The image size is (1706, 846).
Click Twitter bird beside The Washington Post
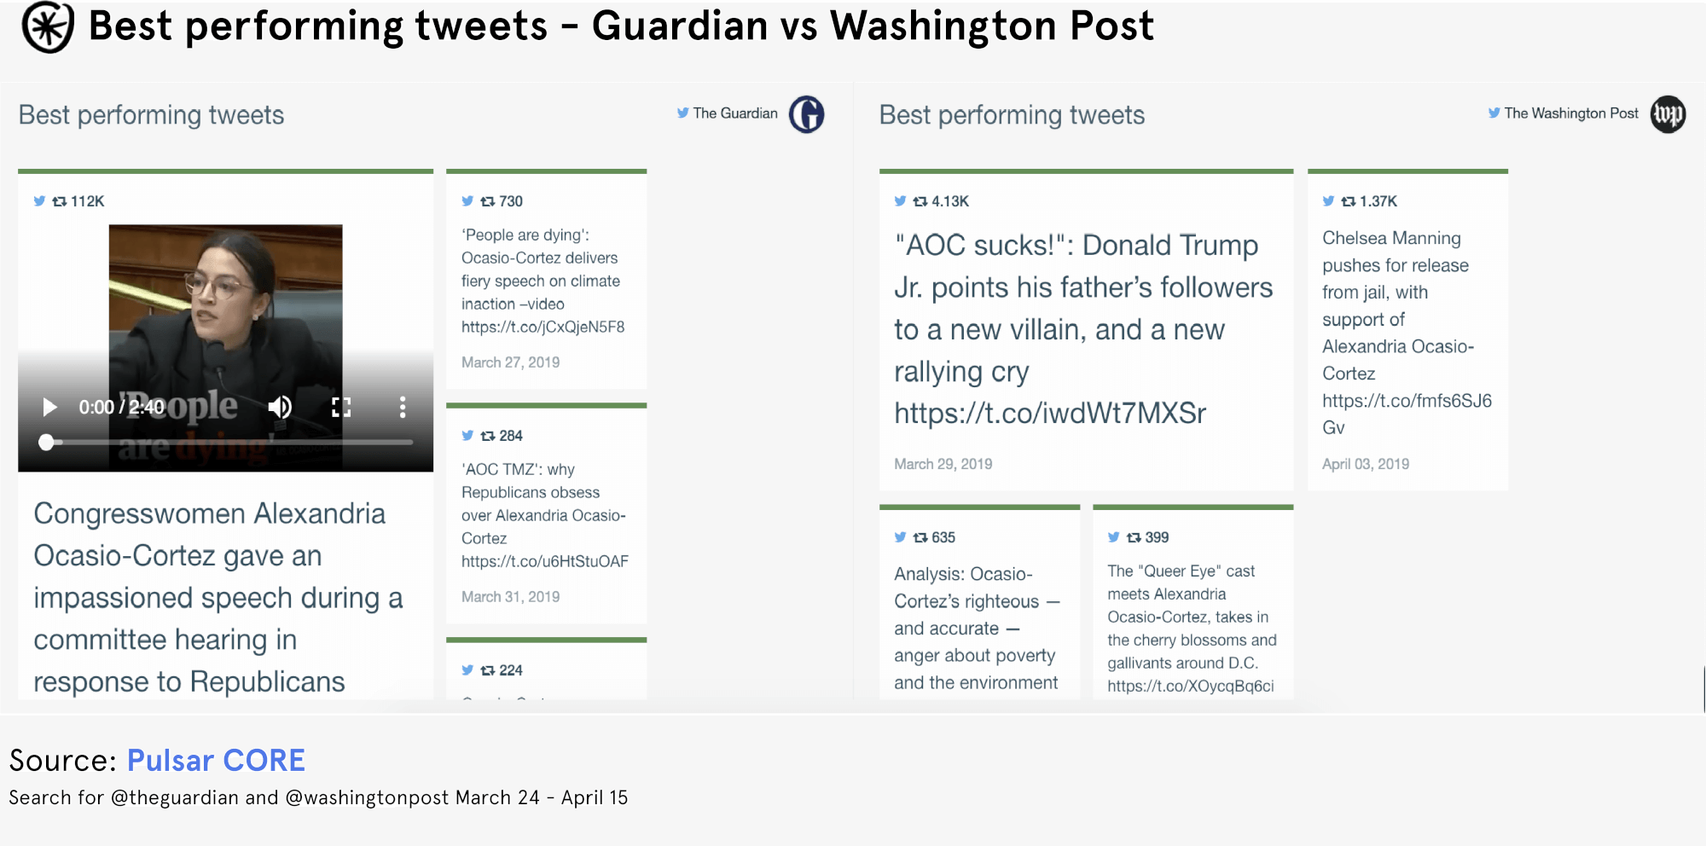click(x=1494, y=113)
